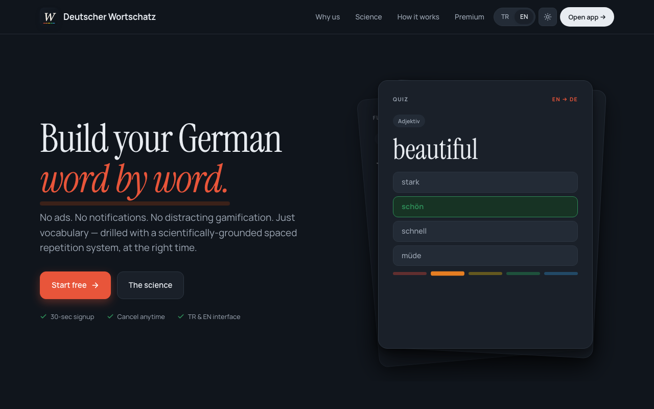Screen dimensions: 654x409
Task: Click the italic word by word heading
Action: 134,179
